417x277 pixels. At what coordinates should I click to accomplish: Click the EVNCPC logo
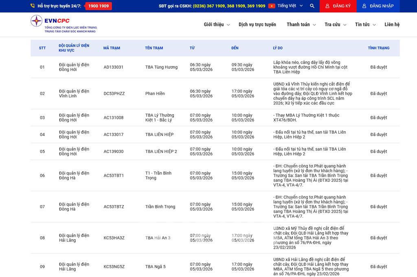click(x=63, y=24)
